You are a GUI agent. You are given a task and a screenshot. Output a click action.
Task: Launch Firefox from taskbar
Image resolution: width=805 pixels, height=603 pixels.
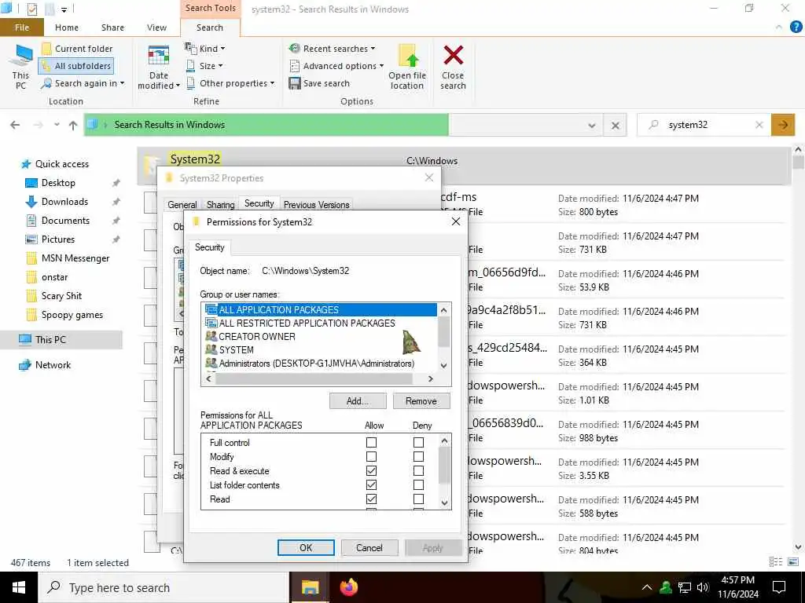pos(348,587)
